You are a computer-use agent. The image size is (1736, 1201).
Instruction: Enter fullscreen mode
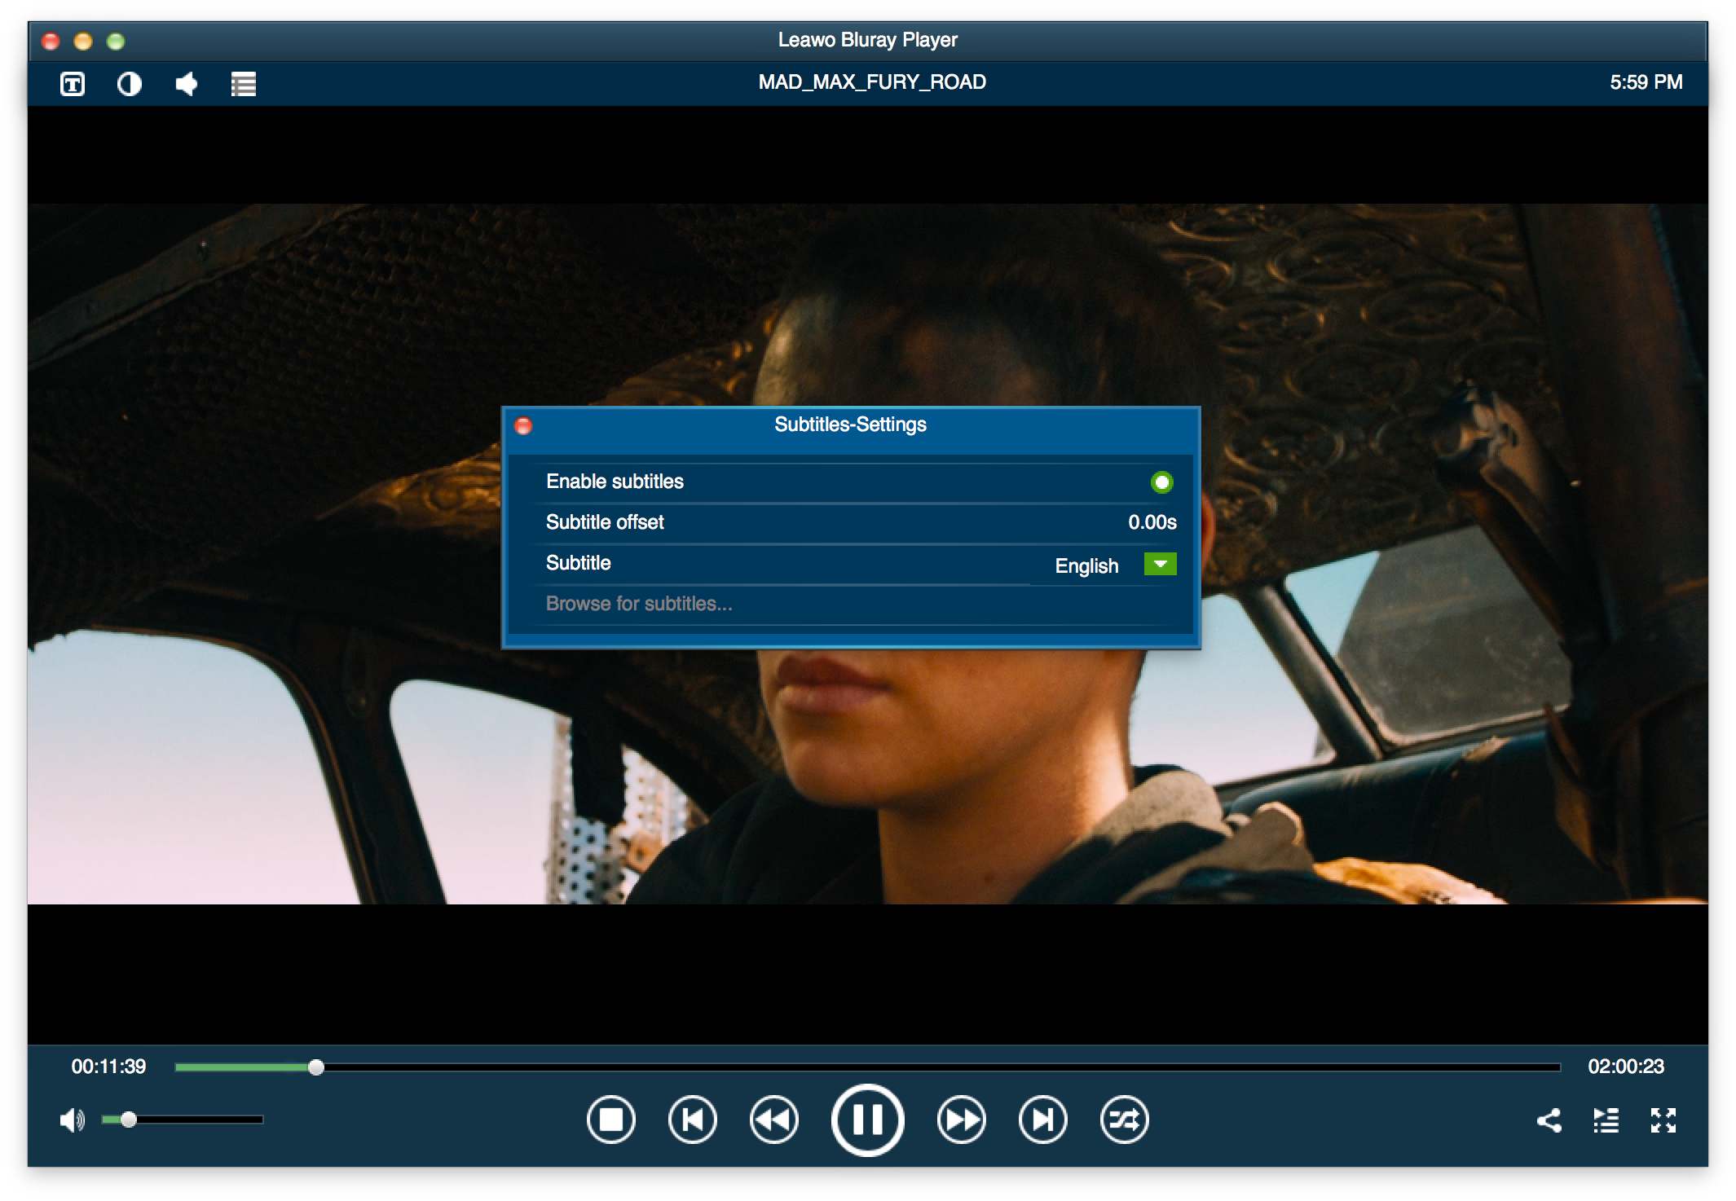(1663, 1120)
